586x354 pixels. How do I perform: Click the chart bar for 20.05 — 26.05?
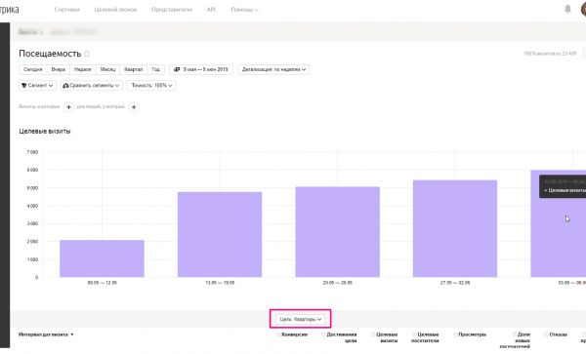(x=338, y=232)
